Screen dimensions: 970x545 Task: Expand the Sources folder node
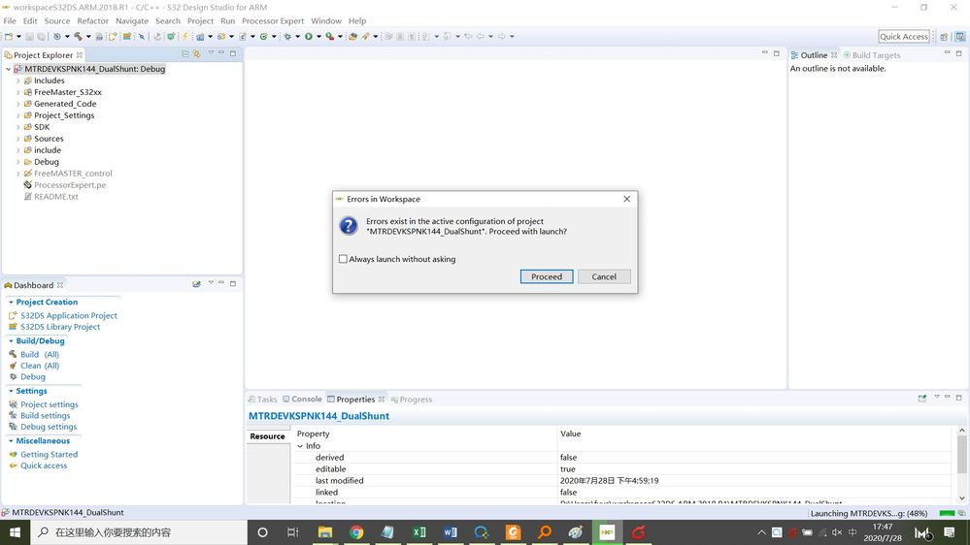17,139
